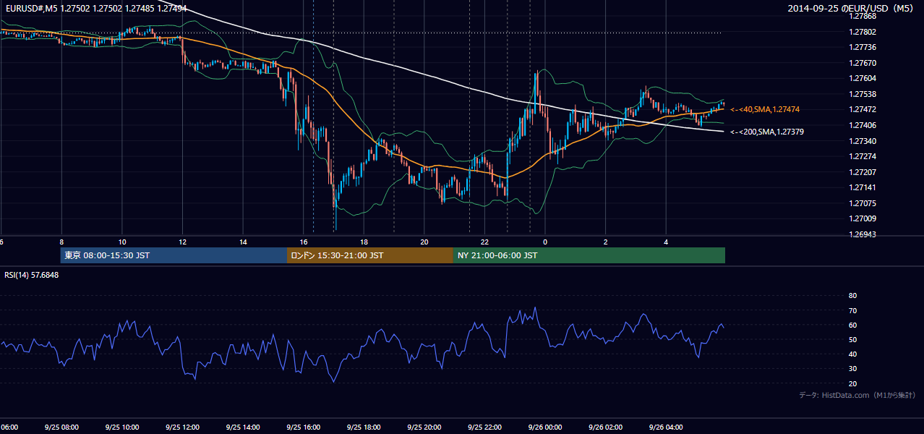Click the 9/25 16:00 time label
Image resolution: width=924 pixels, height=434 pixels.
303,427
